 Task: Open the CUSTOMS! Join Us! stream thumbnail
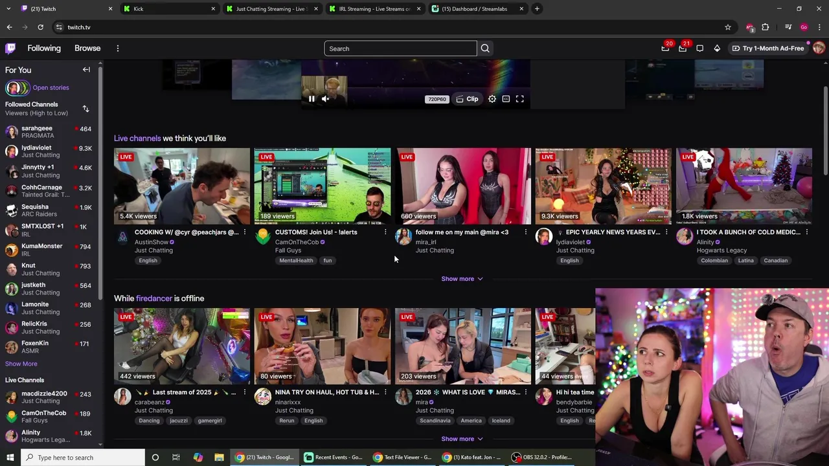[x=323, y=186]
